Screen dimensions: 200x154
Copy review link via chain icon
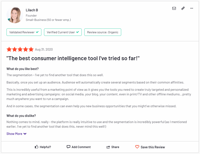click(183, 8)
